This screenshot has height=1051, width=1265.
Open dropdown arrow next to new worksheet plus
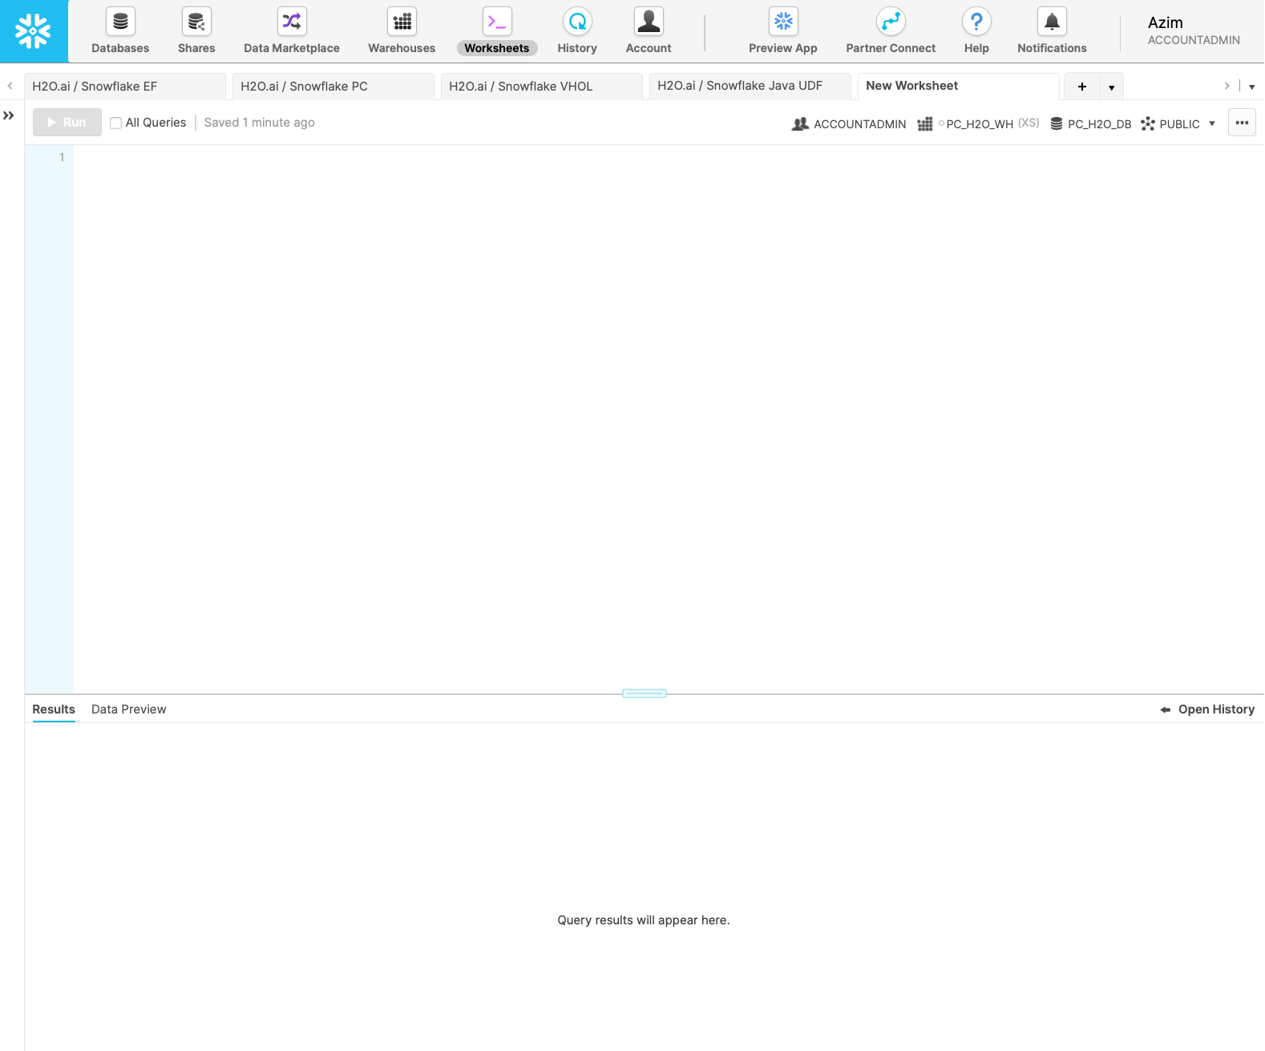pyautogui.click(x=1111, y=87)
